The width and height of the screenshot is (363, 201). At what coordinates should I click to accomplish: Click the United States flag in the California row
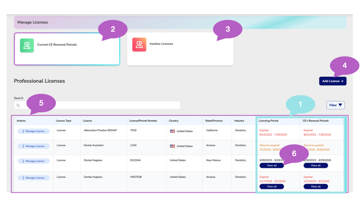[173, 131]
